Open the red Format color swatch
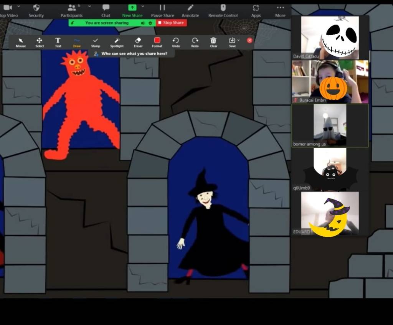Screen dimensions: 393x325 pos(157,42)
